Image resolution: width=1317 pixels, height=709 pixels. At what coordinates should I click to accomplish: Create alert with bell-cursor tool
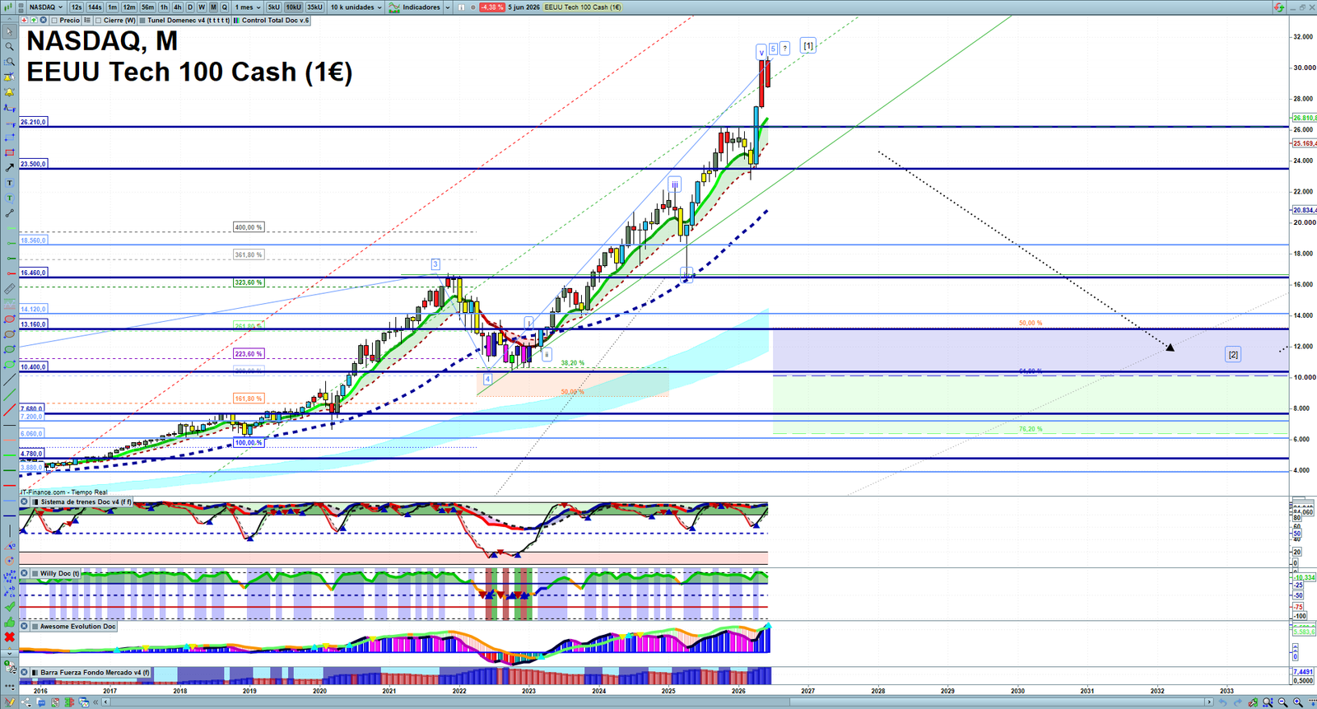click(x=9, y=77)
